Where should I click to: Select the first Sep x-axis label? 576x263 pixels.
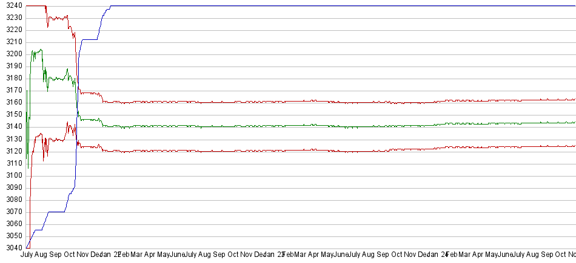coord(55,255)
